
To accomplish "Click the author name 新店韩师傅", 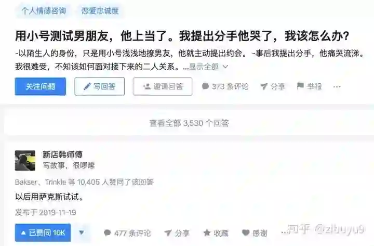I will (x=62, y=154).
